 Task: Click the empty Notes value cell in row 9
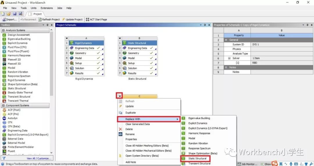click(x=282, y=72)
